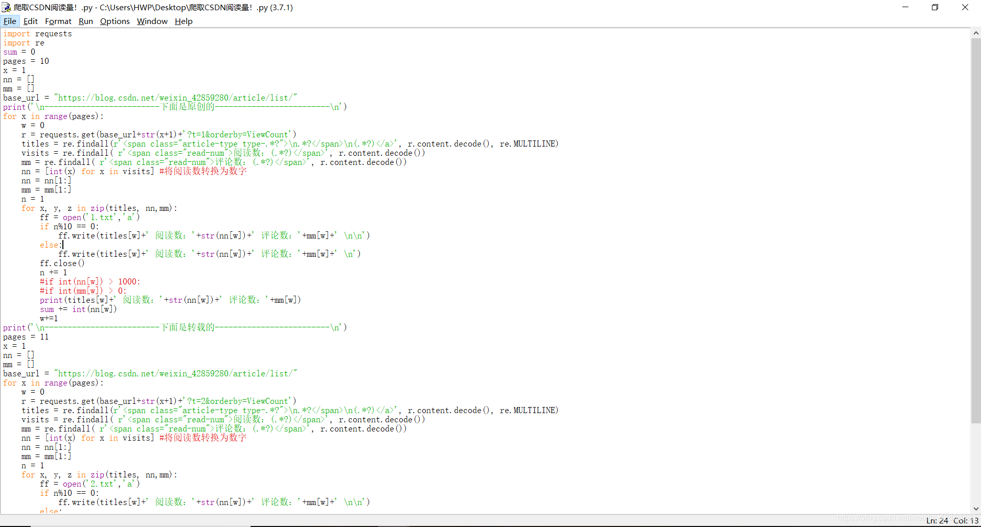This screenshot has width=981, height=527.
Task: Click the IDLE Python icon in title bar
Action: (x=6, y=7)
